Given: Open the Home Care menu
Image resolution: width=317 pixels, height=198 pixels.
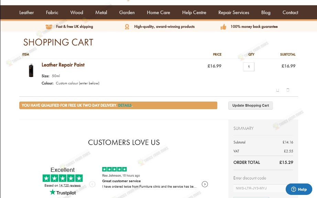Looking at the screenshot, I should point(158,12).
